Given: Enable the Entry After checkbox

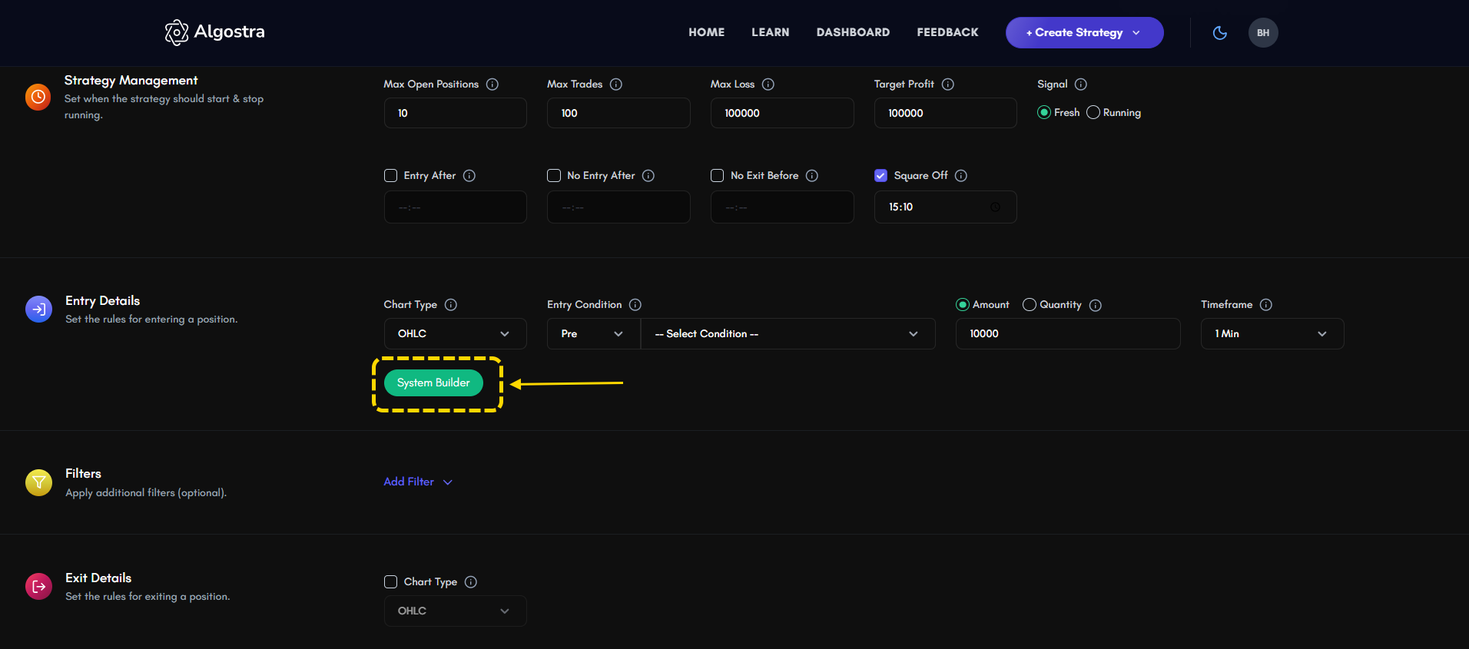Looking at the screenshot, I should point(390,176).
